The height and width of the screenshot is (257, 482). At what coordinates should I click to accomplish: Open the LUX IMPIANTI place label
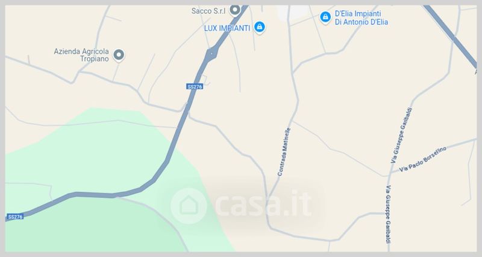[x=227, y=28]
